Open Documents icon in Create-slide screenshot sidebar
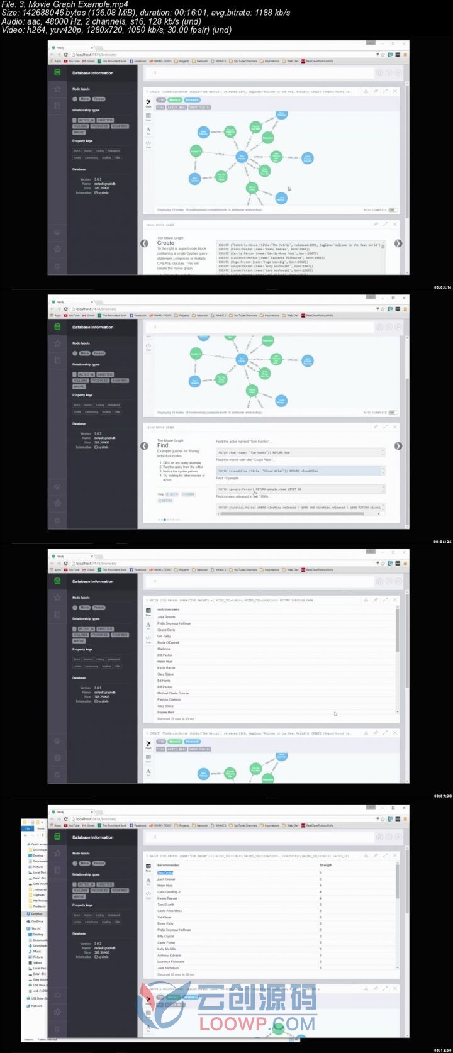Screen dimensions: 453x1053 coord(57,105)
